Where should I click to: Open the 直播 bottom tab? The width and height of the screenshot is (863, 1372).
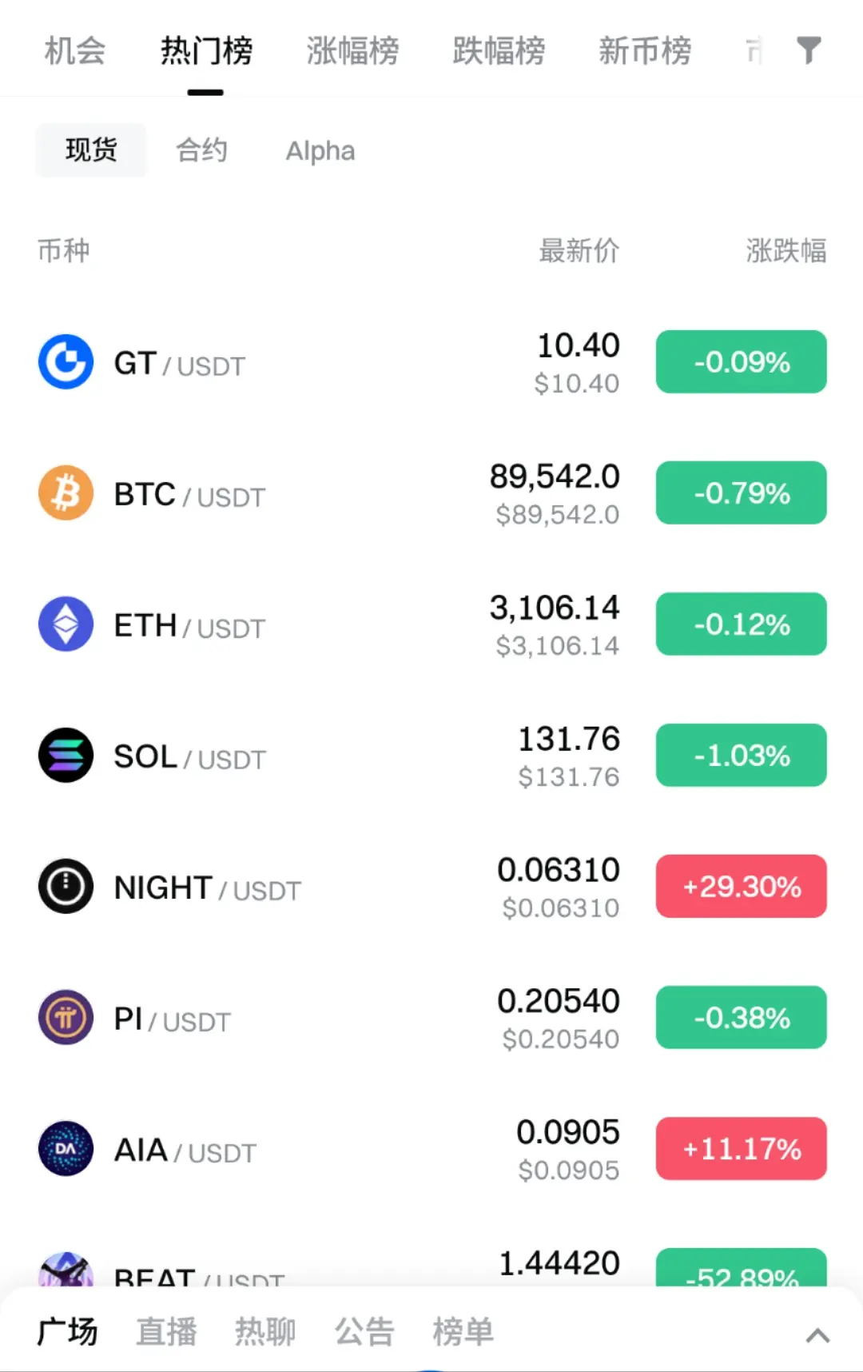click(x=166, y=1332)
